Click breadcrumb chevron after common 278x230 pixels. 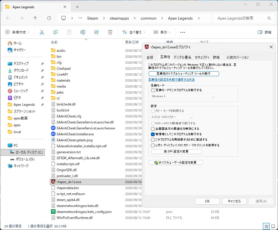point(162,18)
